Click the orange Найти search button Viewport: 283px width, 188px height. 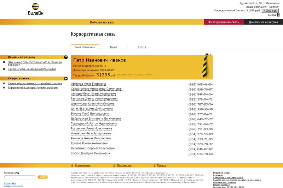coord(42,177)
